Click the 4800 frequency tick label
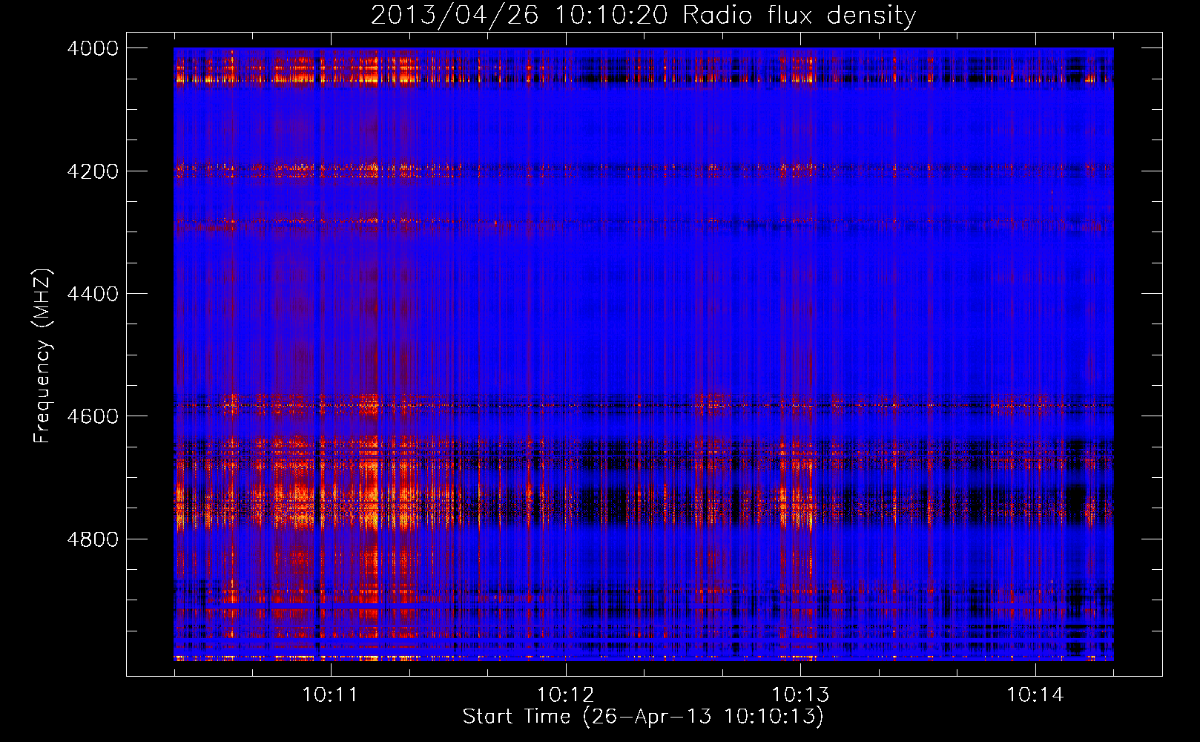 (93, 539)
